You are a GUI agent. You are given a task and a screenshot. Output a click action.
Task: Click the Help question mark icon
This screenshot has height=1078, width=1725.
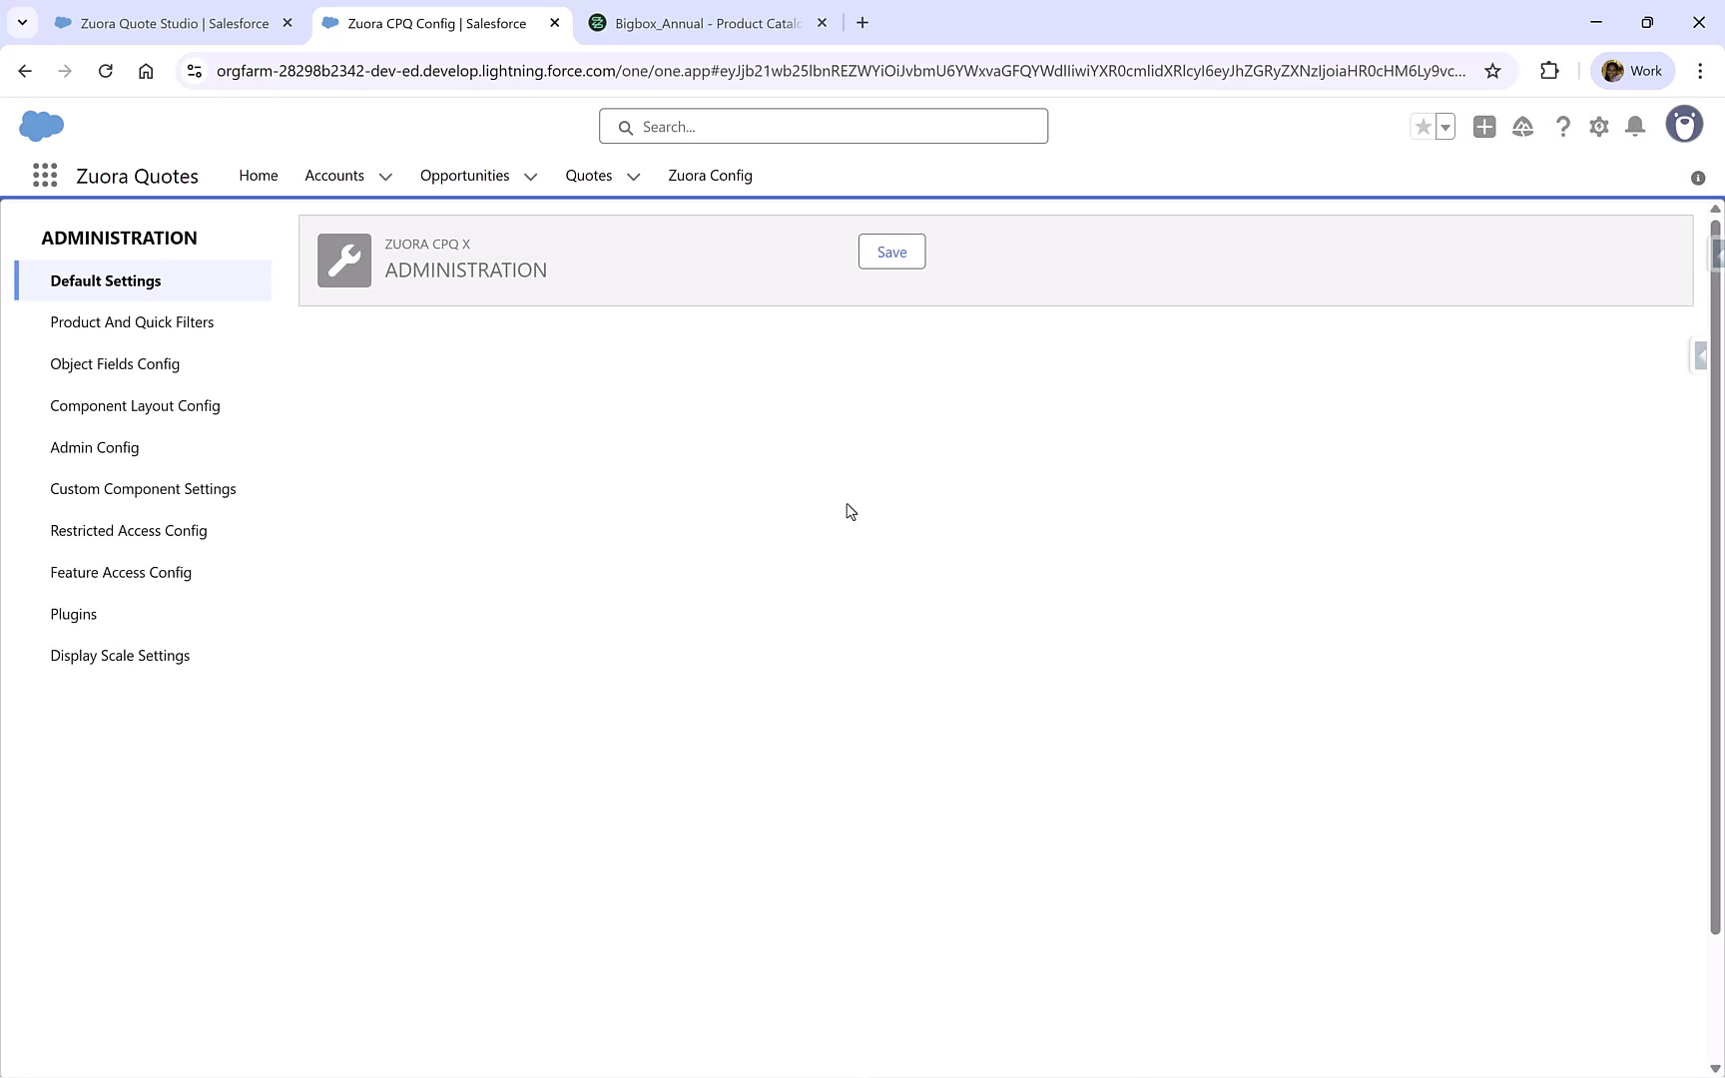[x=1562, y=127]
